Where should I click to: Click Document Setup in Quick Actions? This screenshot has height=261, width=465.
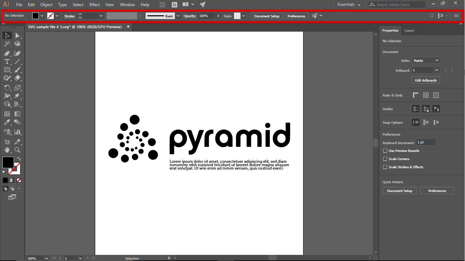point(399,191)
